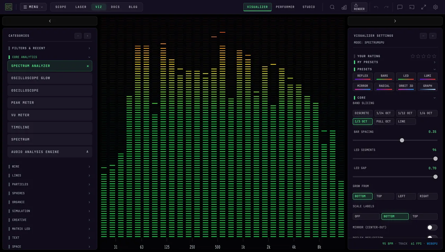Rate with the second star
445x252 pixels.
pos(418,56)
